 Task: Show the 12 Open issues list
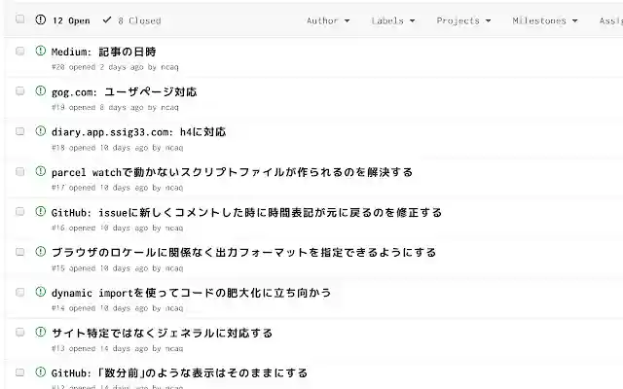(71, 20)
